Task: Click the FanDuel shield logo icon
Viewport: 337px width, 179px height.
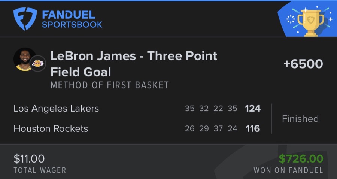Action: tap(25, 19)
